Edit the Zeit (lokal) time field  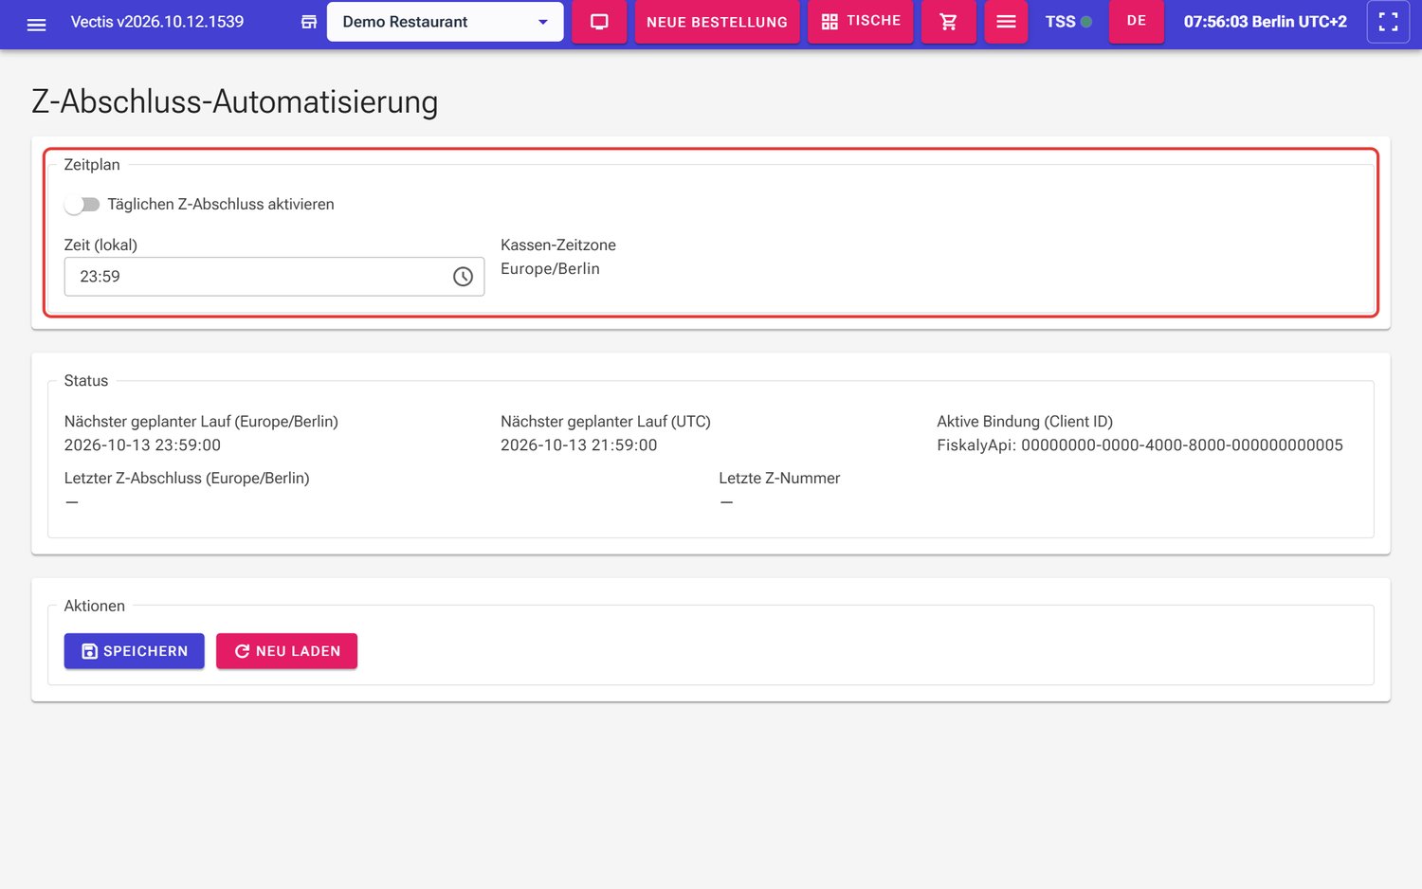[x=274, y=277]
